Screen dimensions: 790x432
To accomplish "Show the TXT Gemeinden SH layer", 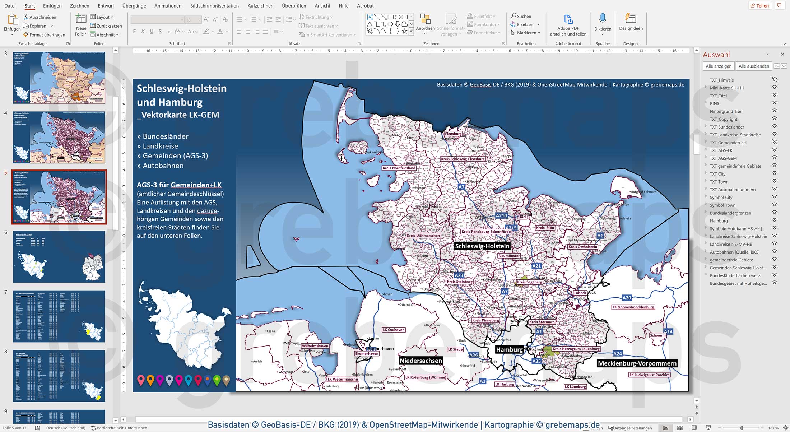I will (775, 143).
